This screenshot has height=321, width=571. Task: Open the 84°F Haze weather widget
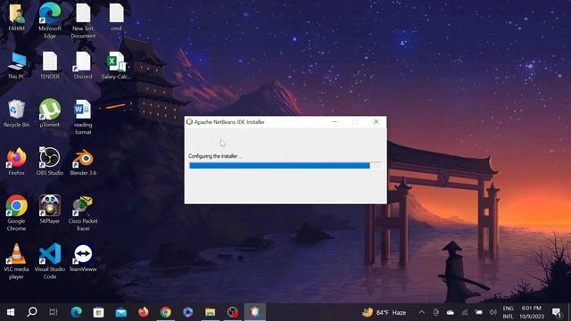coord(385,312)
